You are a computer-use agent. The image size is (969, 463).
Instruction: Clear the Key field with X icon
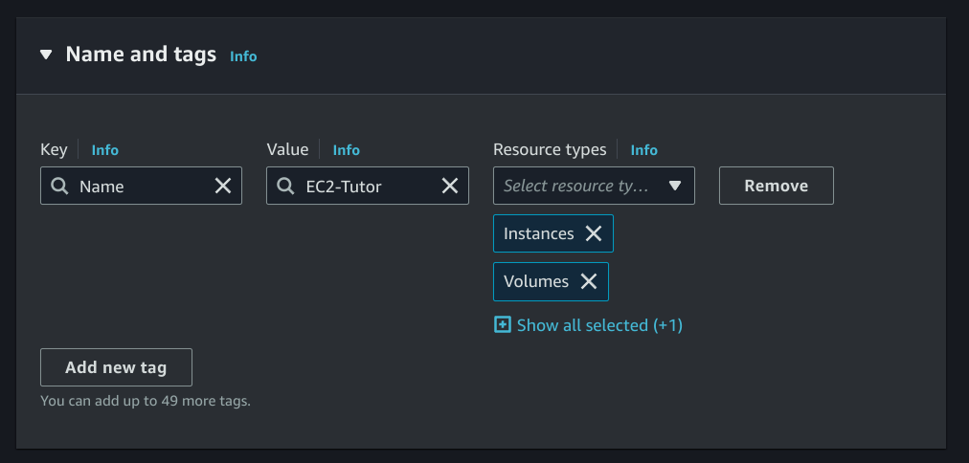(223, 187)
